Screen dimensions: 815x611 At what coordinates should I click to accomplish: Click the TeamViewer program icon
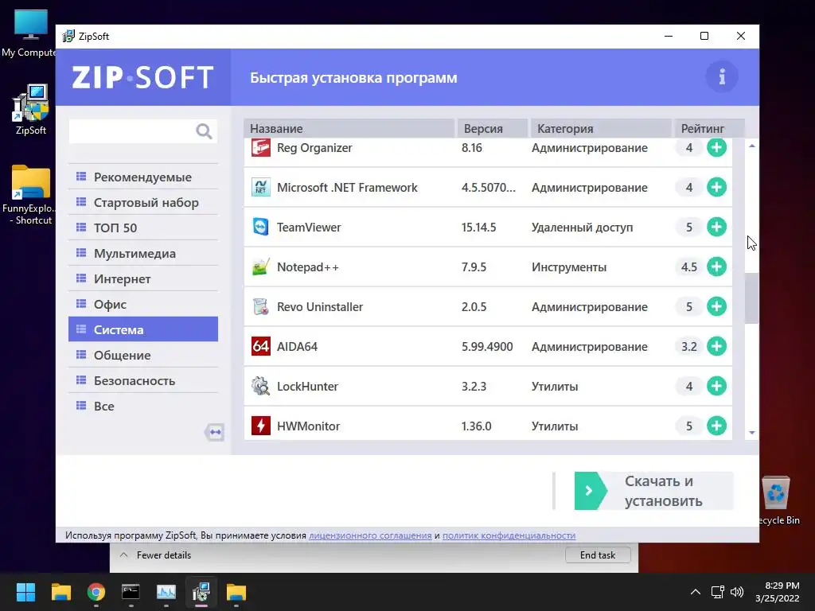tap(261, 227)
